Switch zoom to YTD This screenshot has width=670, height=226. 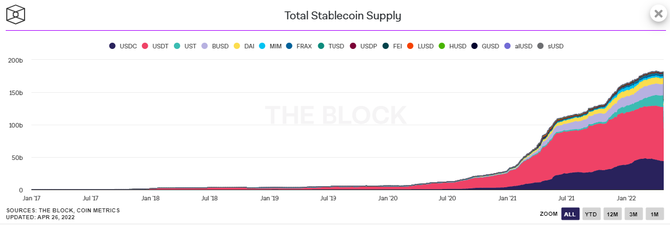pyautogui.click(x=591, y=214)
